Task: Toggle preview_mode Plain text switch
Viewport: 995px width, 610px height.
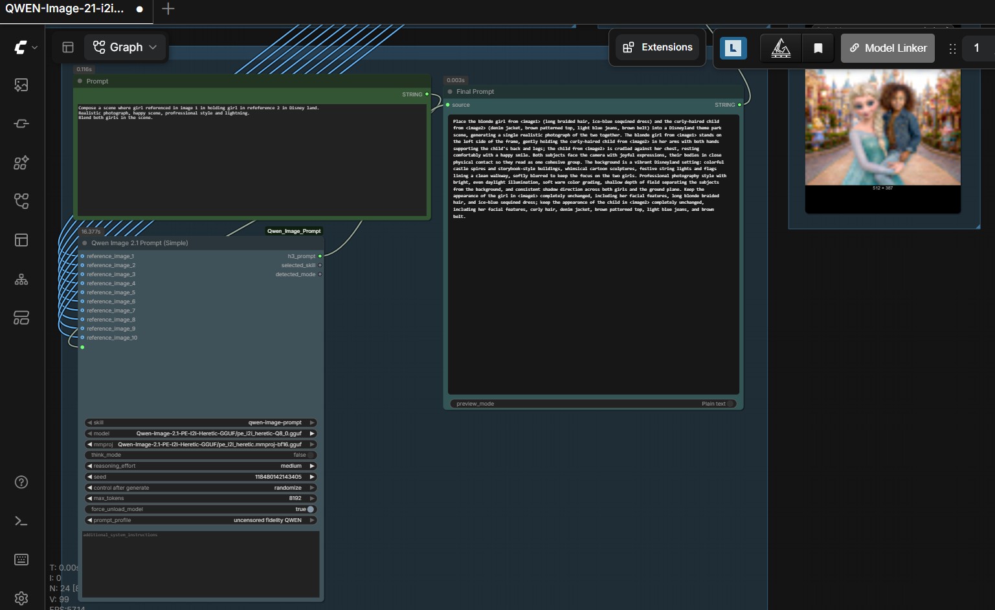Action: (x=730, y=404)
